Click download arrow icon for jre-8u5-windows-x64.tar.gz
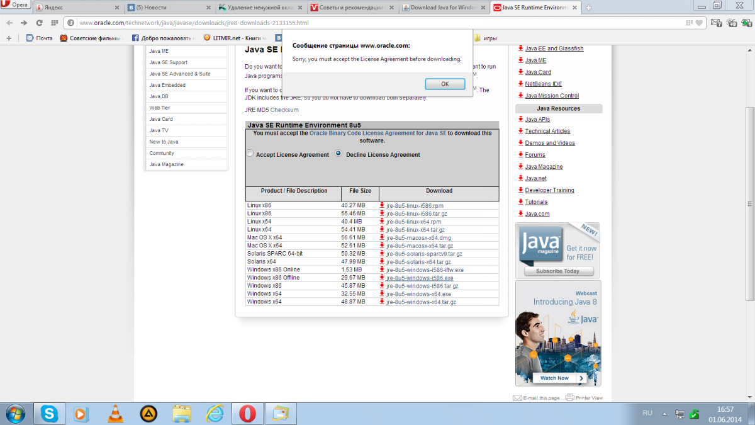This screenshot has height=425, width=755. click(382, 302)
